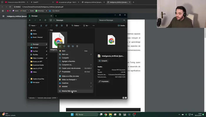Screen dimensions: 206x117
Task: Click the Compartir button in the details pane
Action: pyautogui.click(x=103, y=61)
